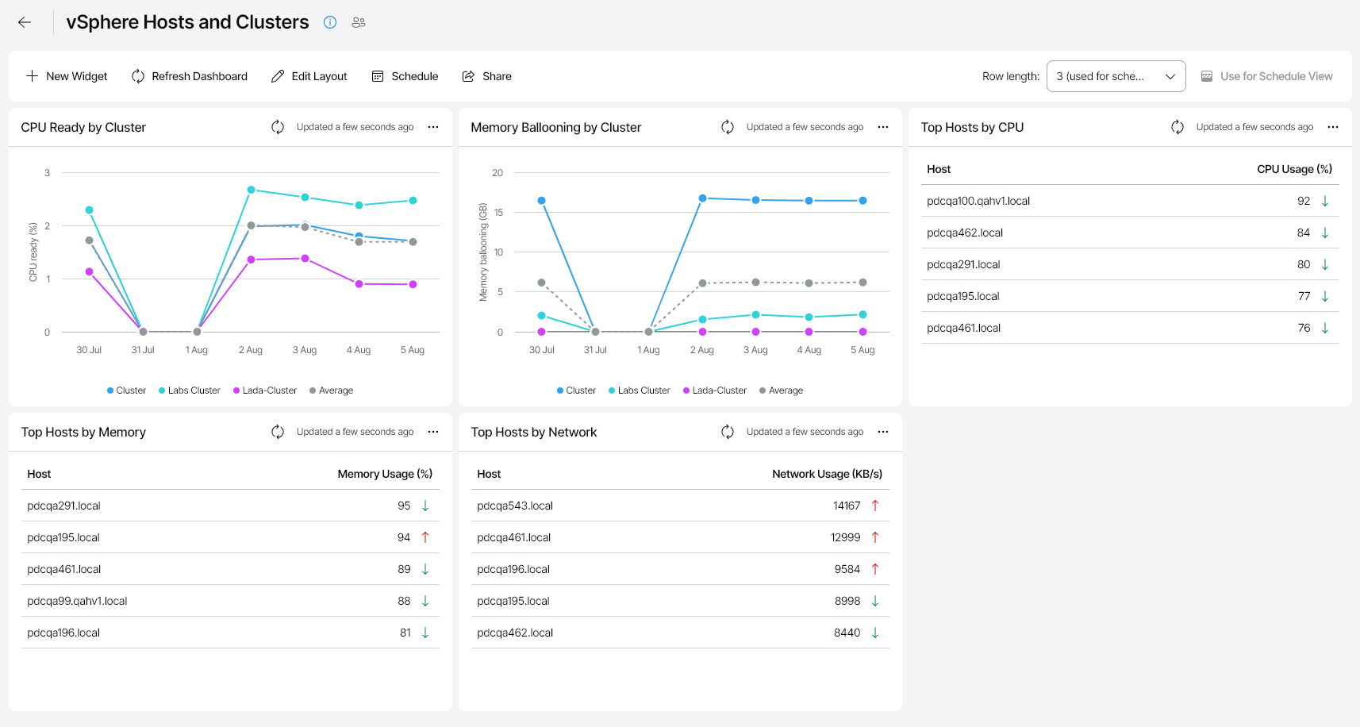1360x727 pixels.
Task: Click down trend arrow for pdcqa100.qahv1.local
Action: click(x=1325, y=201)
